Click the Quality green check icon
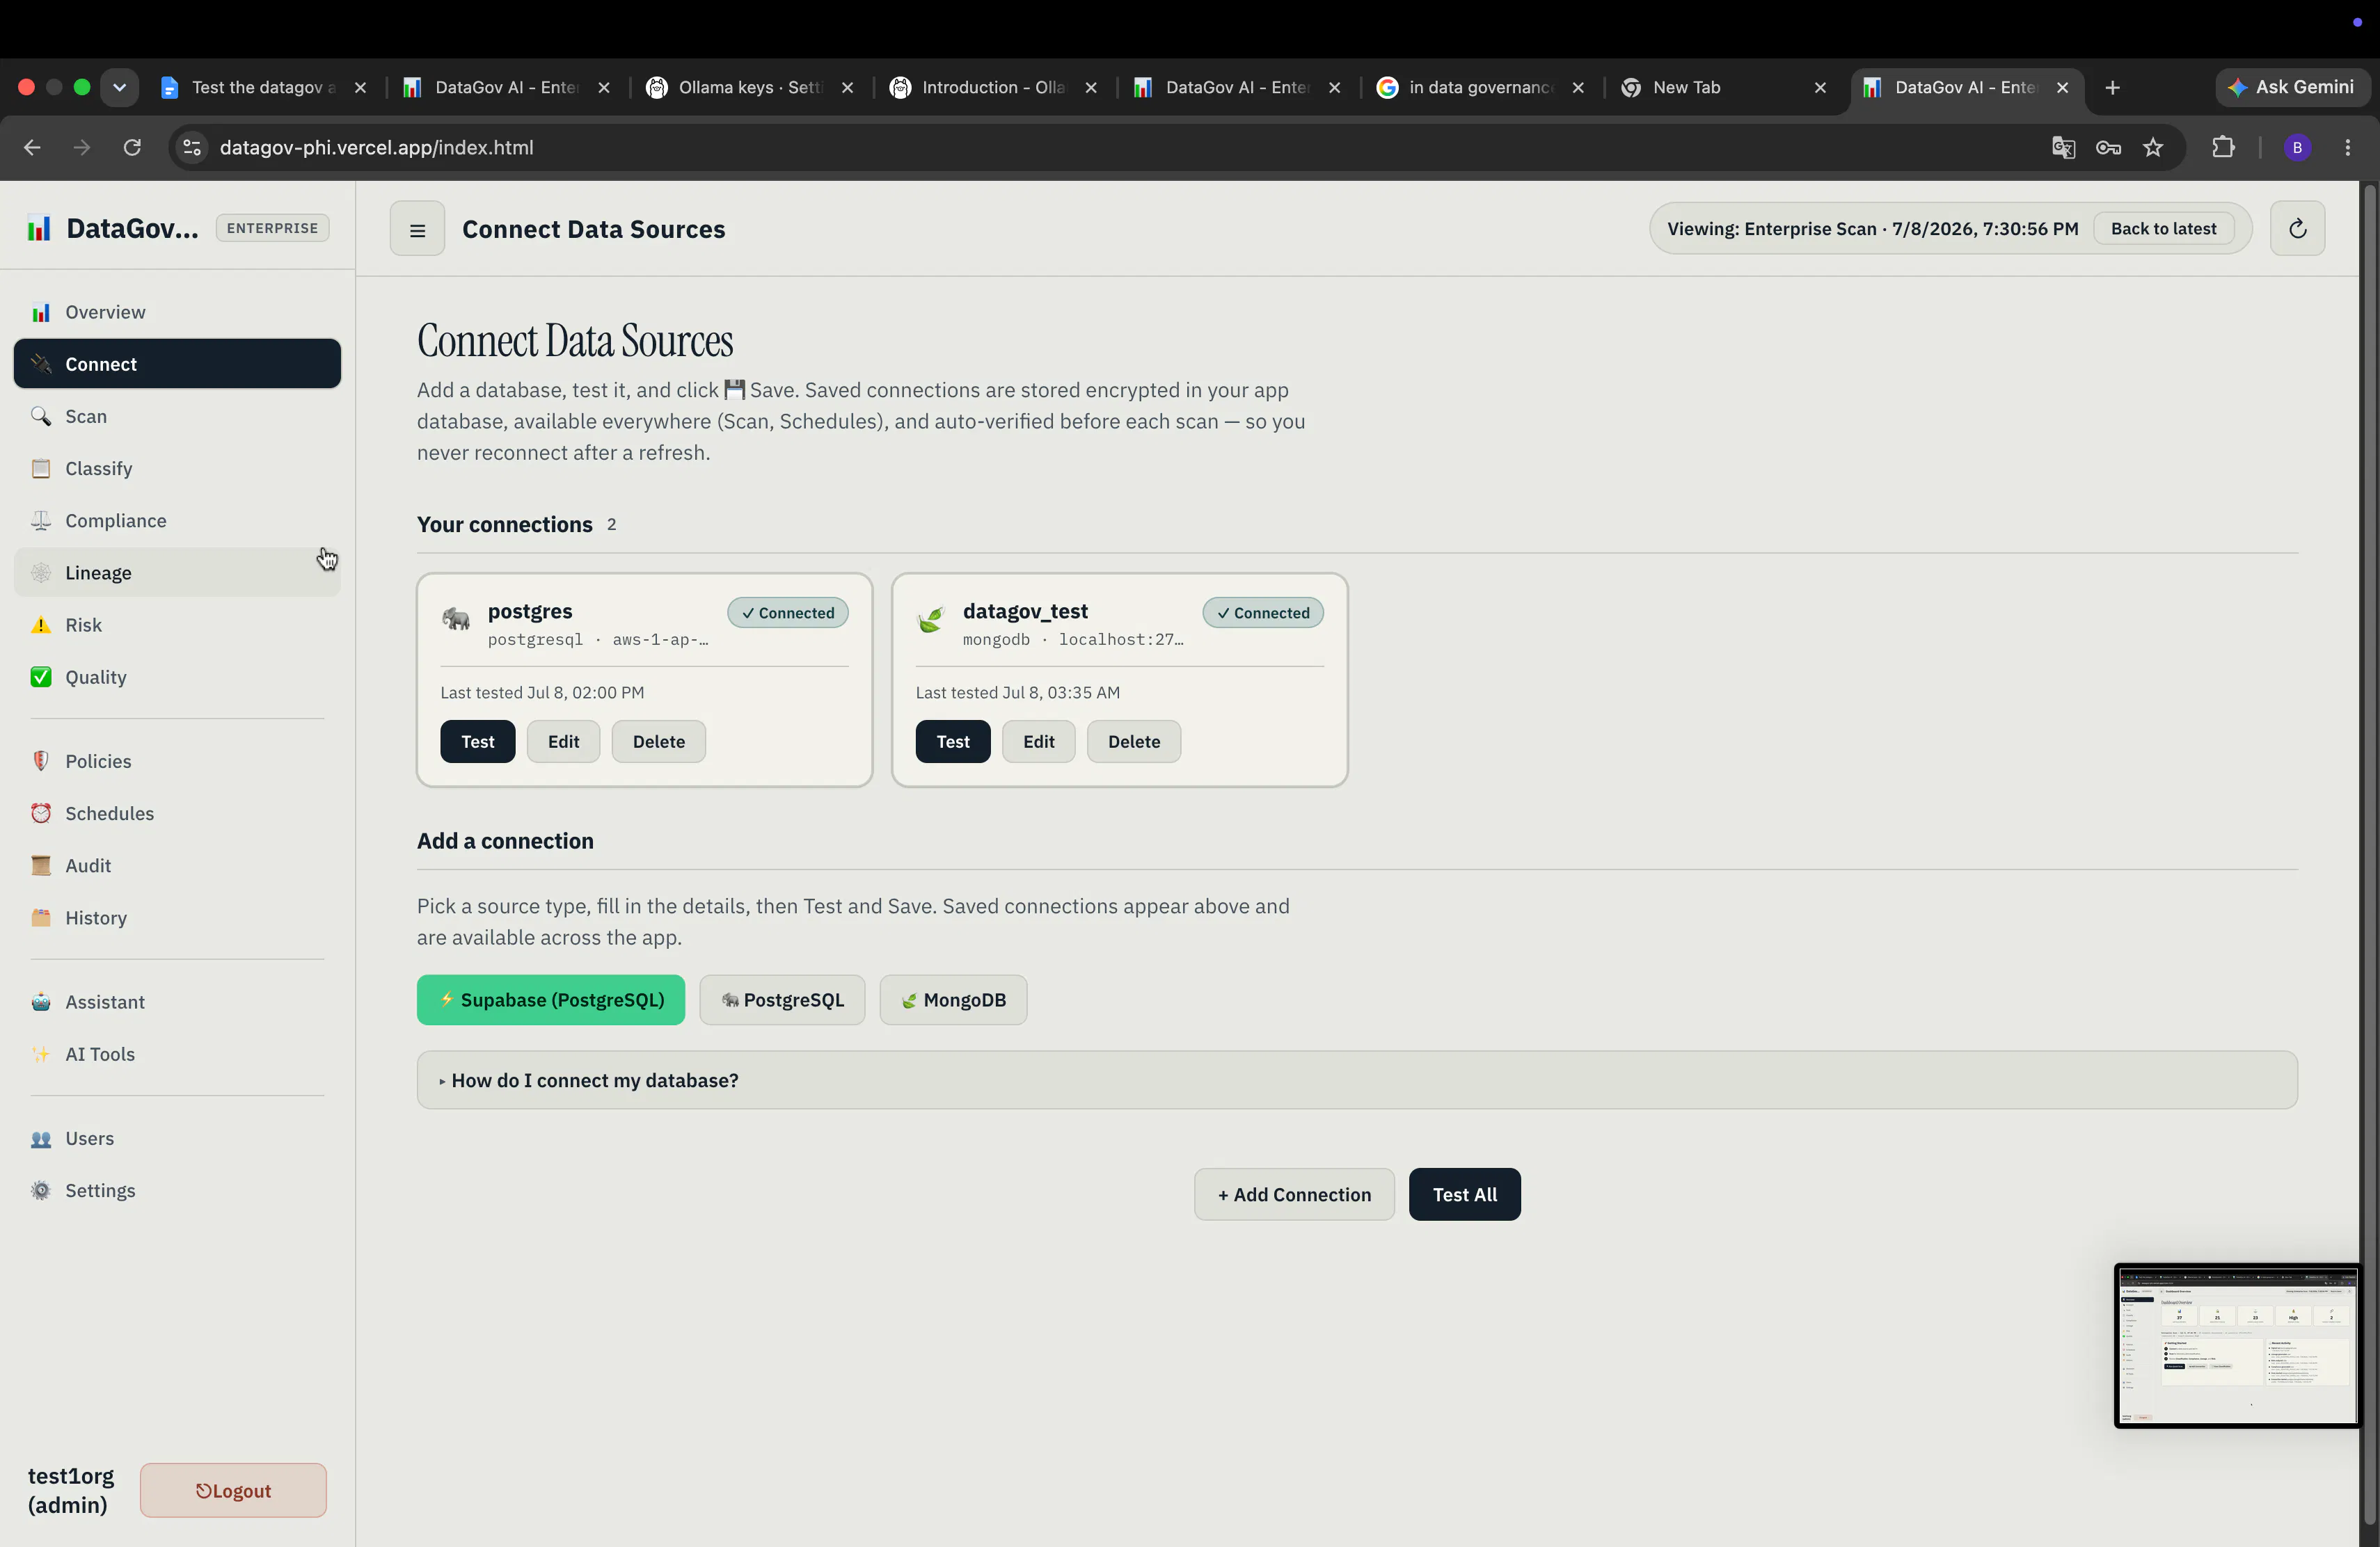Viewport: 2380px width, 1547px height. (41, 677)
